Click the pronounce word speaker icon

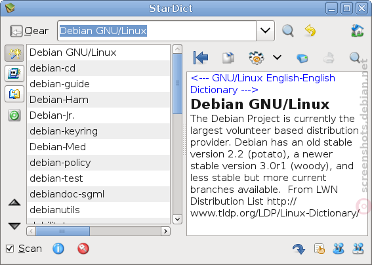(302, 58)
